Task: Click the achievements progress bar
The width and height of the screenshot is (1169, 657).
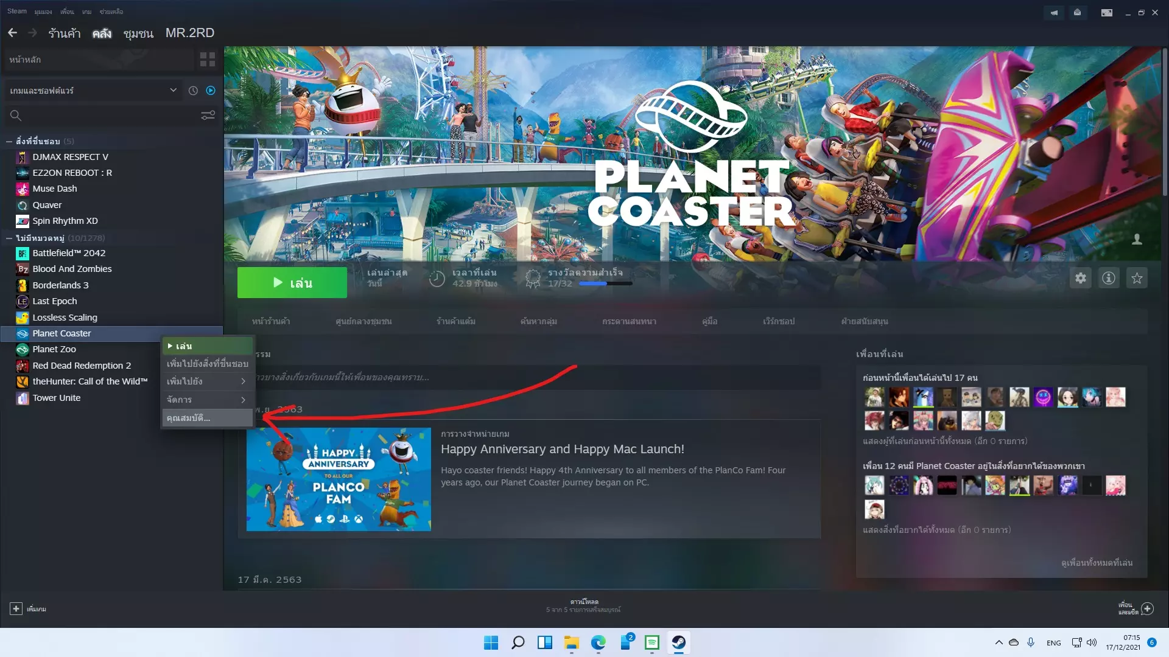Action: point(605,283)
